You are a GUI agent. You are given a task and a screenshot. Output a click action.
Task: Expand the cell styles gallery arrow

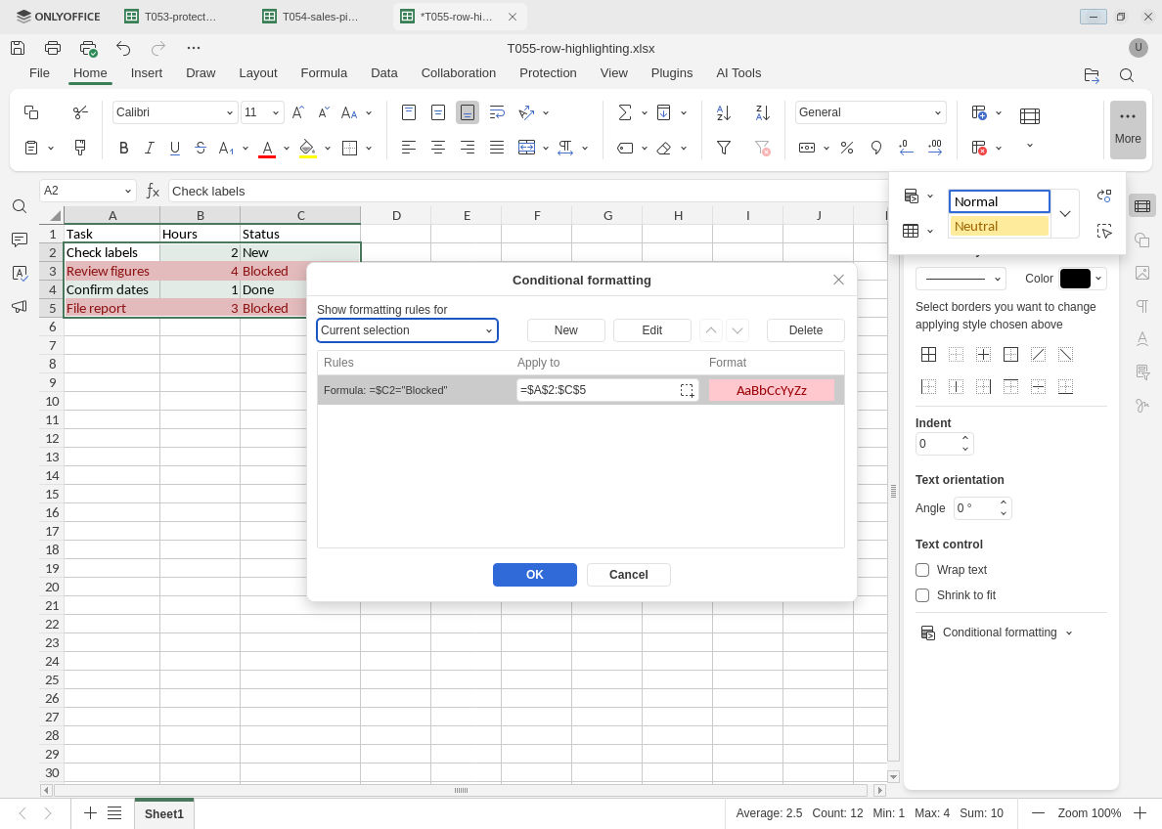[1065, 214]
